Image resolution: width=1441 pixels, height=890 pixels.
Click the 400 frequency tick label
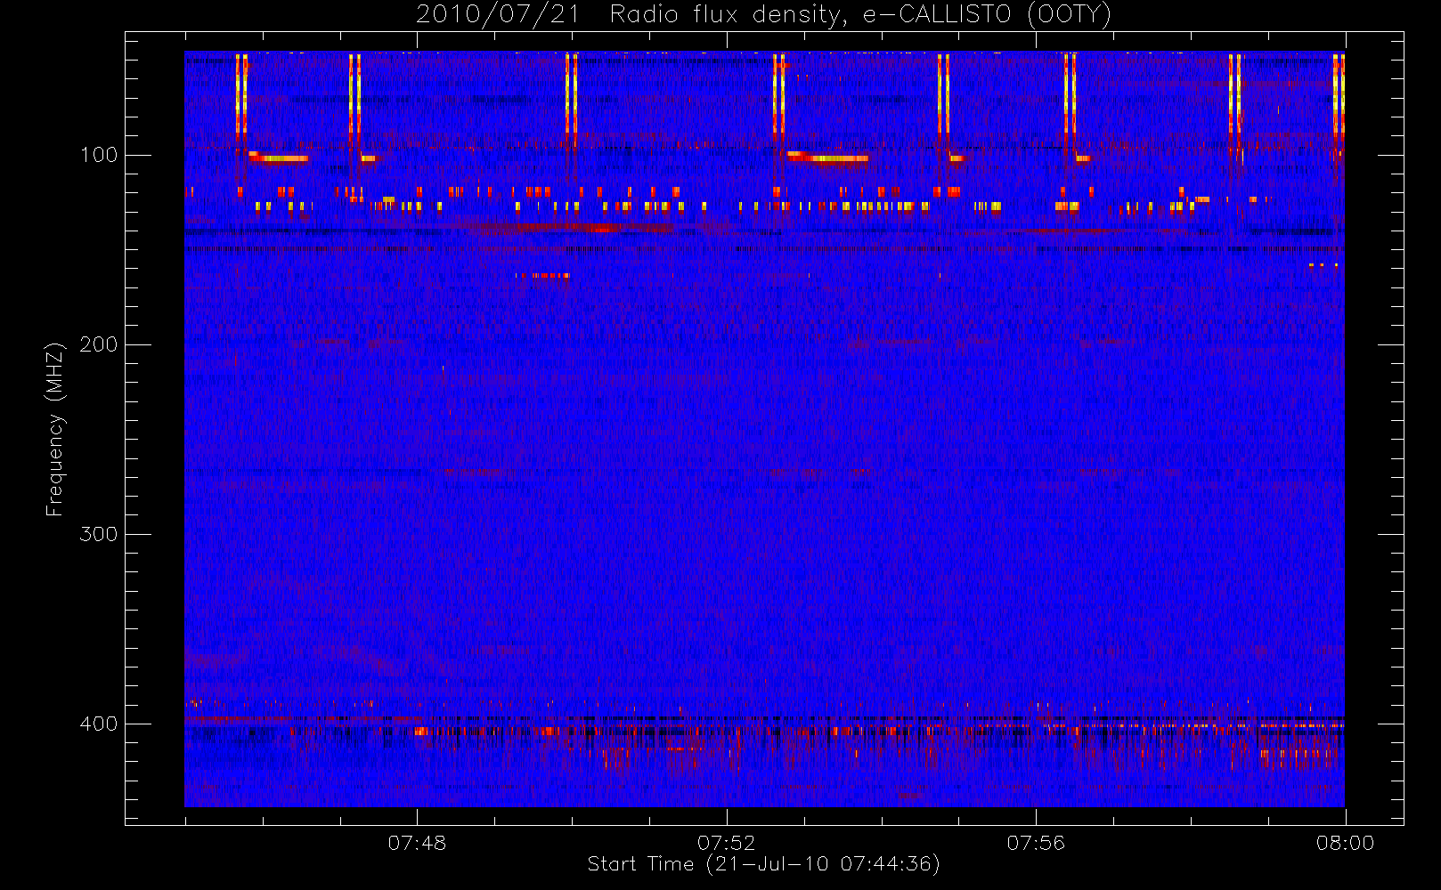point(99,724)
